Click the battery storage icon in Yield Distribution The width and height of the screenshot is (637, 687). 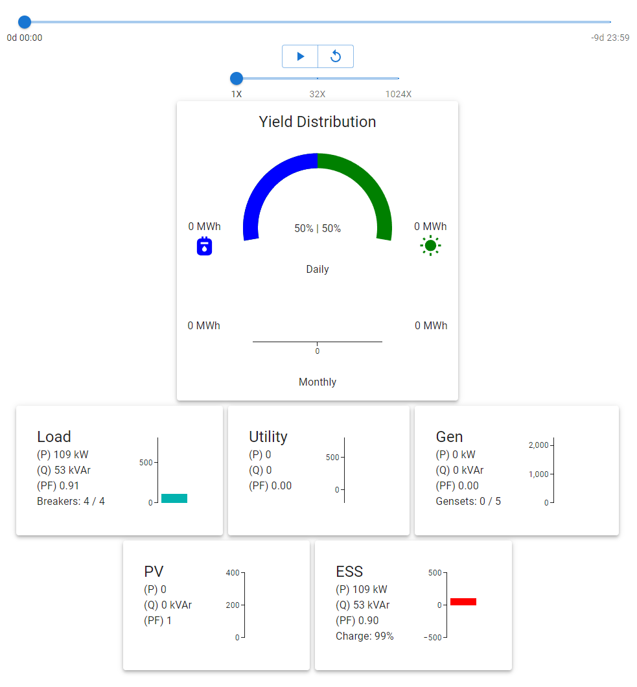pos(204,246)
